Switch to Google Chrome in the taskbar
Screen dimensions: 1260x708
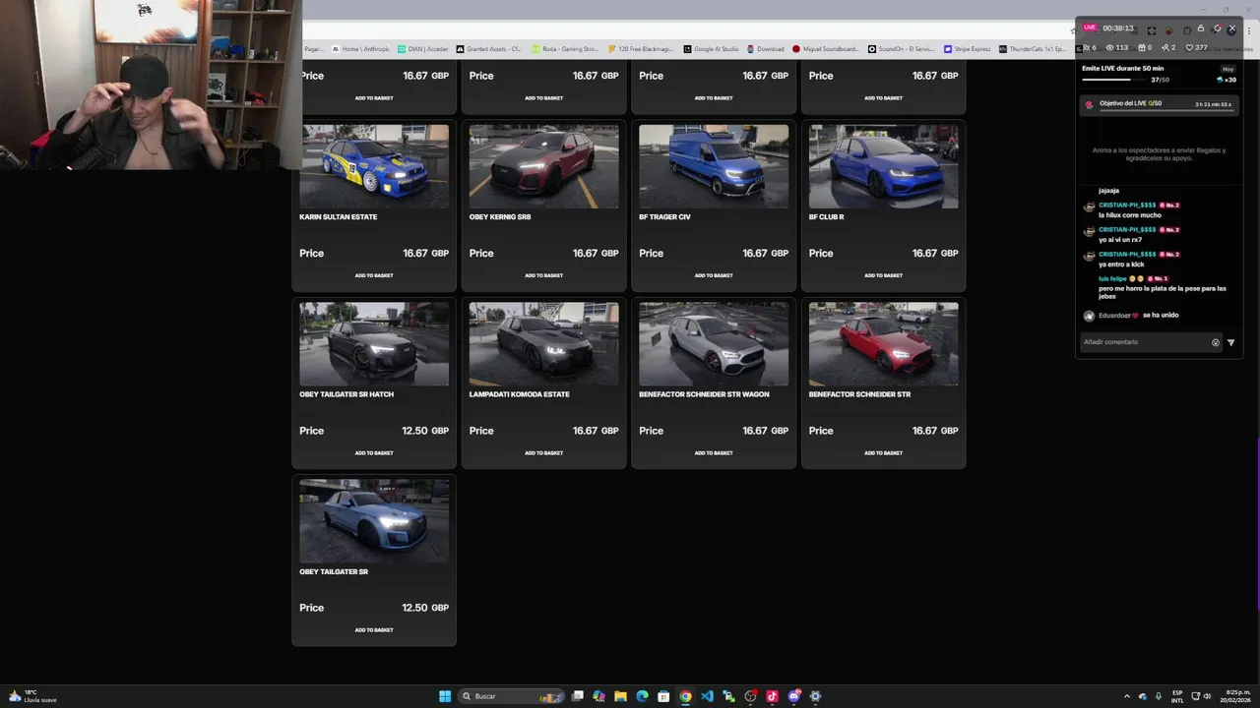(x=685, y=696)
